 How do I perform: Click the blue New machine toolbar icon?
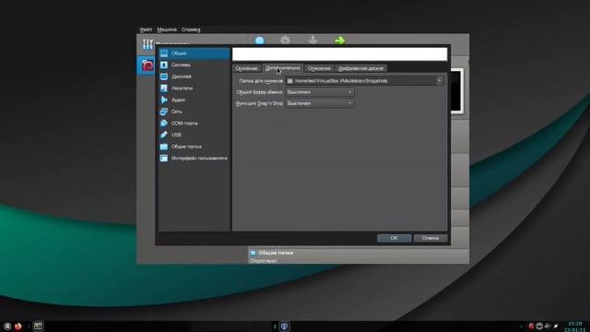[x=260, y=40]
